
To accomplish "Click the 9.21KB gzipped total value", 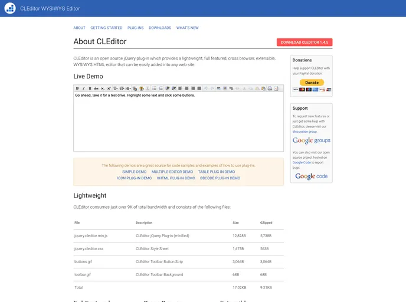I will 266,287.
